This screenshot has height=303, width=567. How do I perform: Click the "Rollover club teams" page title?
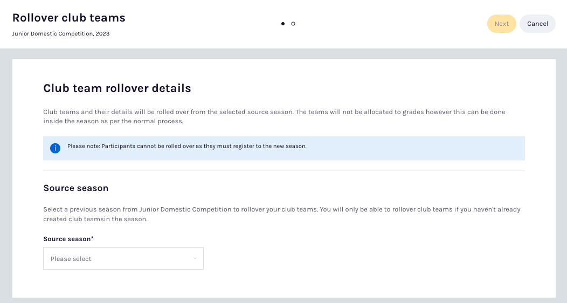point(69,18)
